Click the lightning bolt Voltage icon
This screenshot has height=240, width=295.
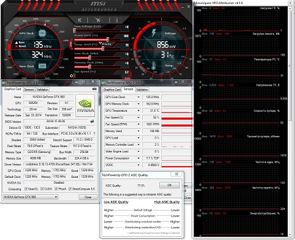click(154, 33)
